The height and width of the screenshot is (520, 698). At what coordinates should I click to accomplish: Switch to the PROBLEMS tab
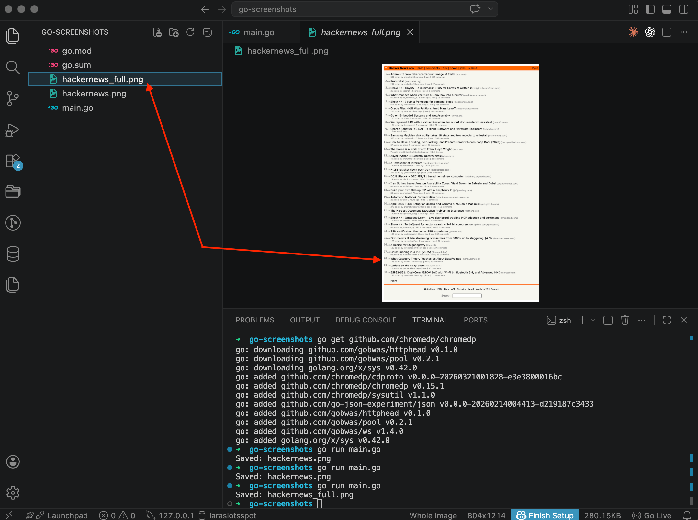click(255, 320)
